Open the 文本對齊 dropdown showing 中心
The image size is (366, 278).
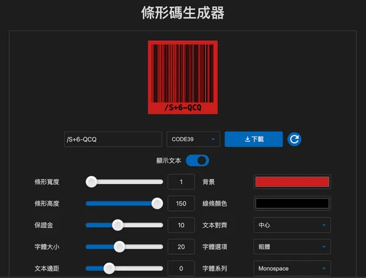click(x=292, y=225)
